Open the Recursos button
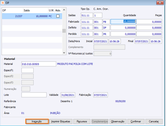 coord(82,121)
